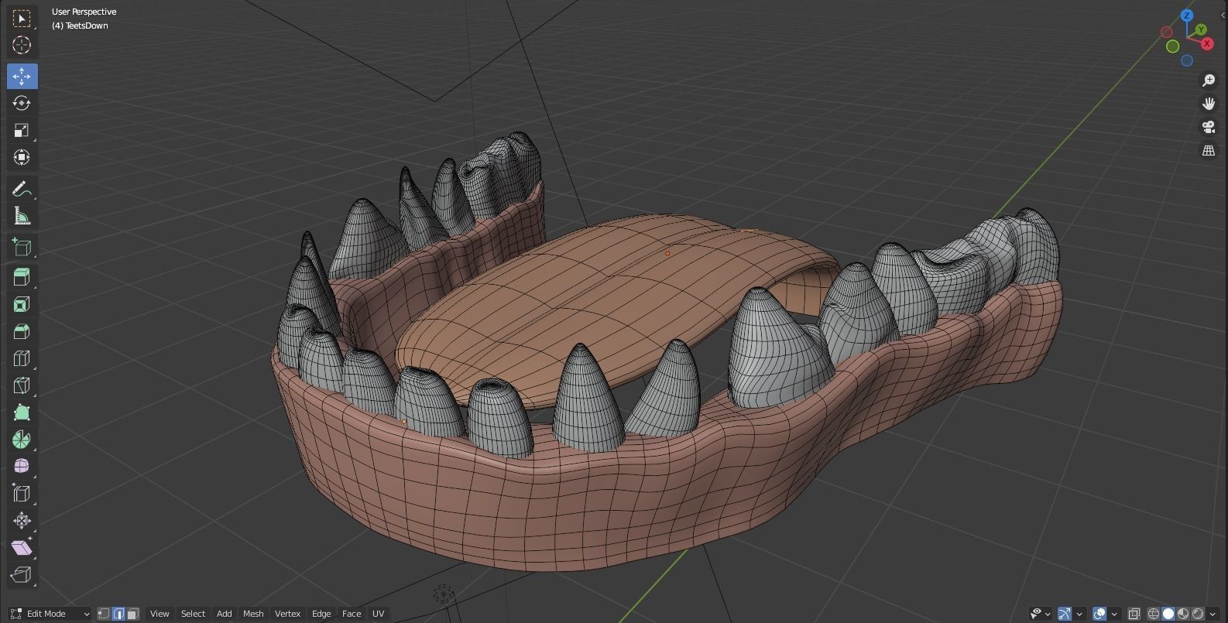Click the TeetsDown object name label
The image size is (1228, 623).
81,26
